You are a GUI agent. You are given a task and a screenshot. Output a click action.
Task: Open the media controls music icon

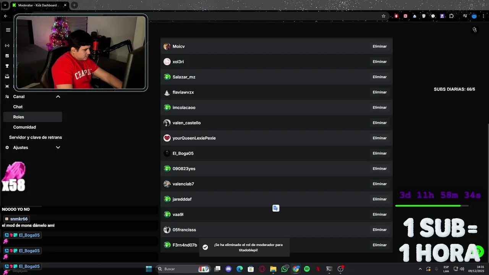pyautogui.click(x=465, y=16)
